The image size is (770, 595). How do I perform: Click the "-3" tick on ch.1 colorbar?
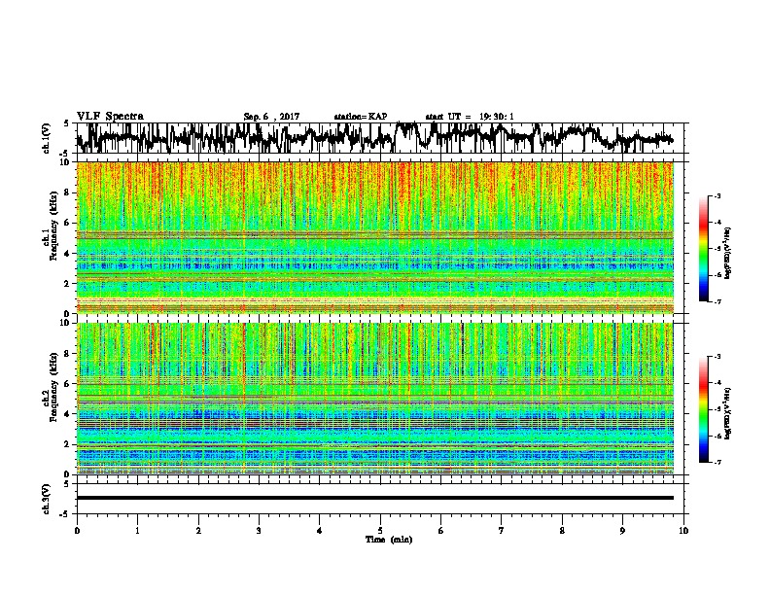pos(717,195)
